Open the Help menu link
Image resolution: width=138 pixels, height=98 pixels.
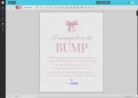point(125,3)
